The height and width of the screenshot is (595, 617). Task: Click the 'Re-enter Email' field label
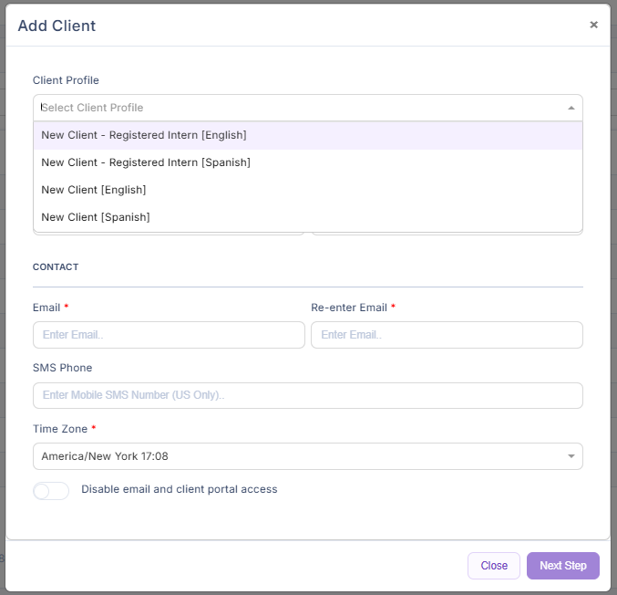pyautogui.click(x=349, y=308)
